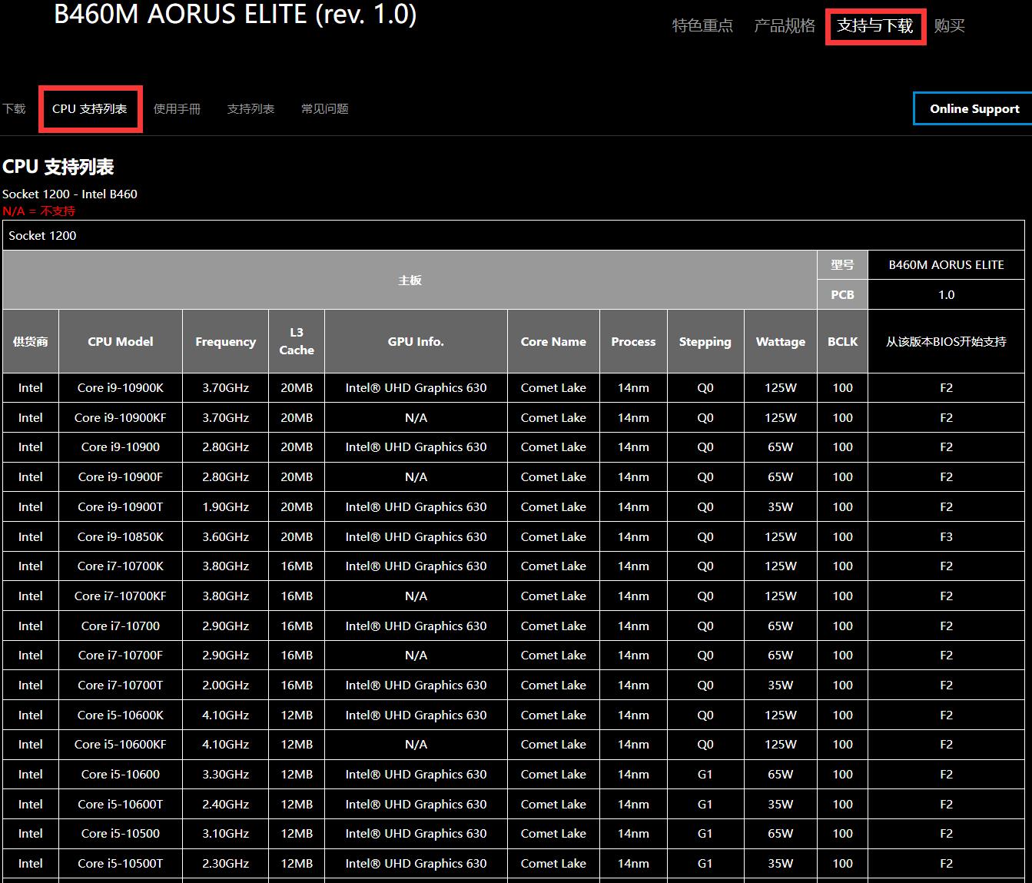Select the CPU 支持列表 sub-tab
This screenshot has height=883, width=1032.
pyautogui.click(x=90, y=109)
